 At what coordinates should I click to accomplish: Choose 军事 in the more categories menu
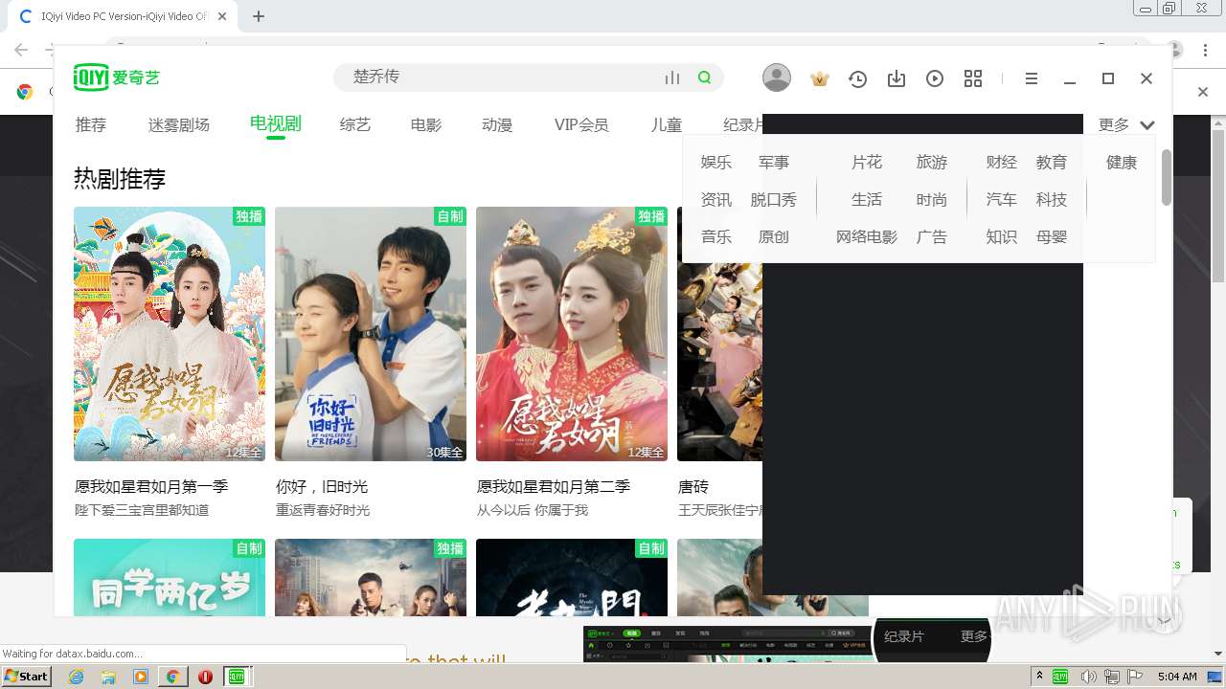pos(774,163)
